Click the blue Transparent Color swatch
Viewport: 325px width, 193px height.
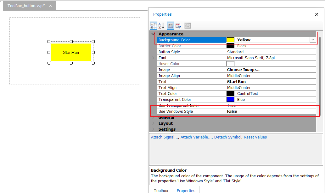click(230, 100)
